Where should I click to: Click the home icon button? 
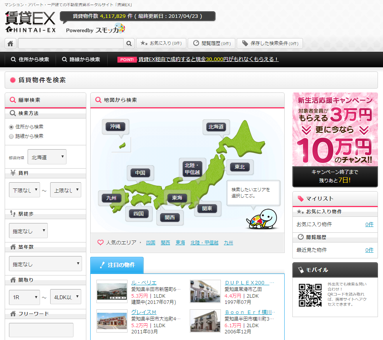[10, 44]
